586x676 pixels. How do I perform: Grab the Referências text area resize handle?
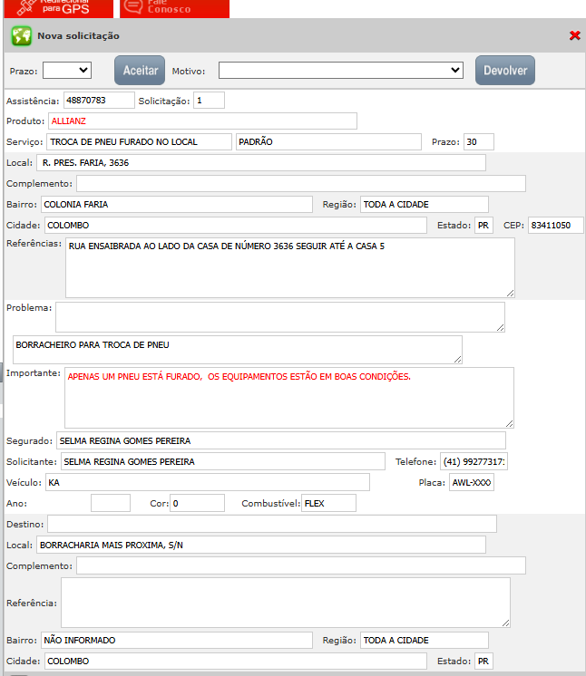coord(510,293)
